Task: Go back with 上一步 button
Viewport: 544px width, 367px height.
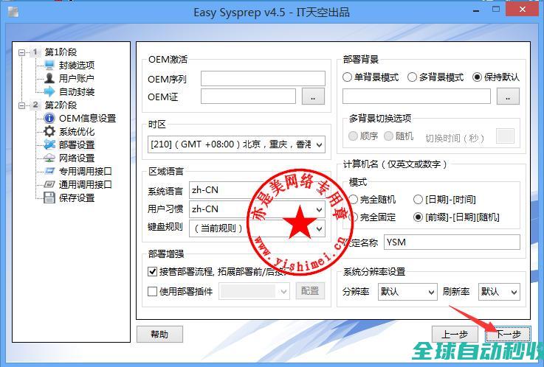Action: click(x=454, y=334)
